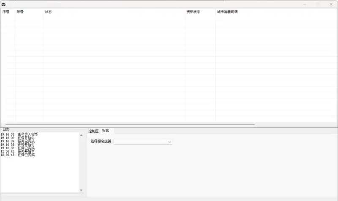Close the application window

[x=331, y=4]
